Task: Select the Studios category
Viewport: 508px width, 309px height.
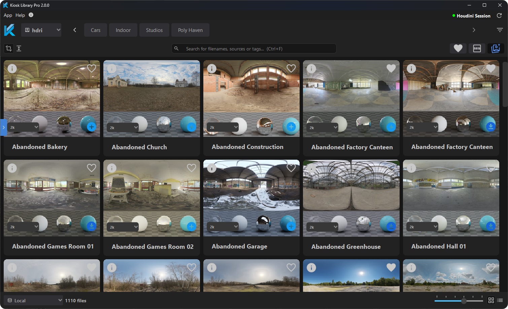Action: (154, 30)
